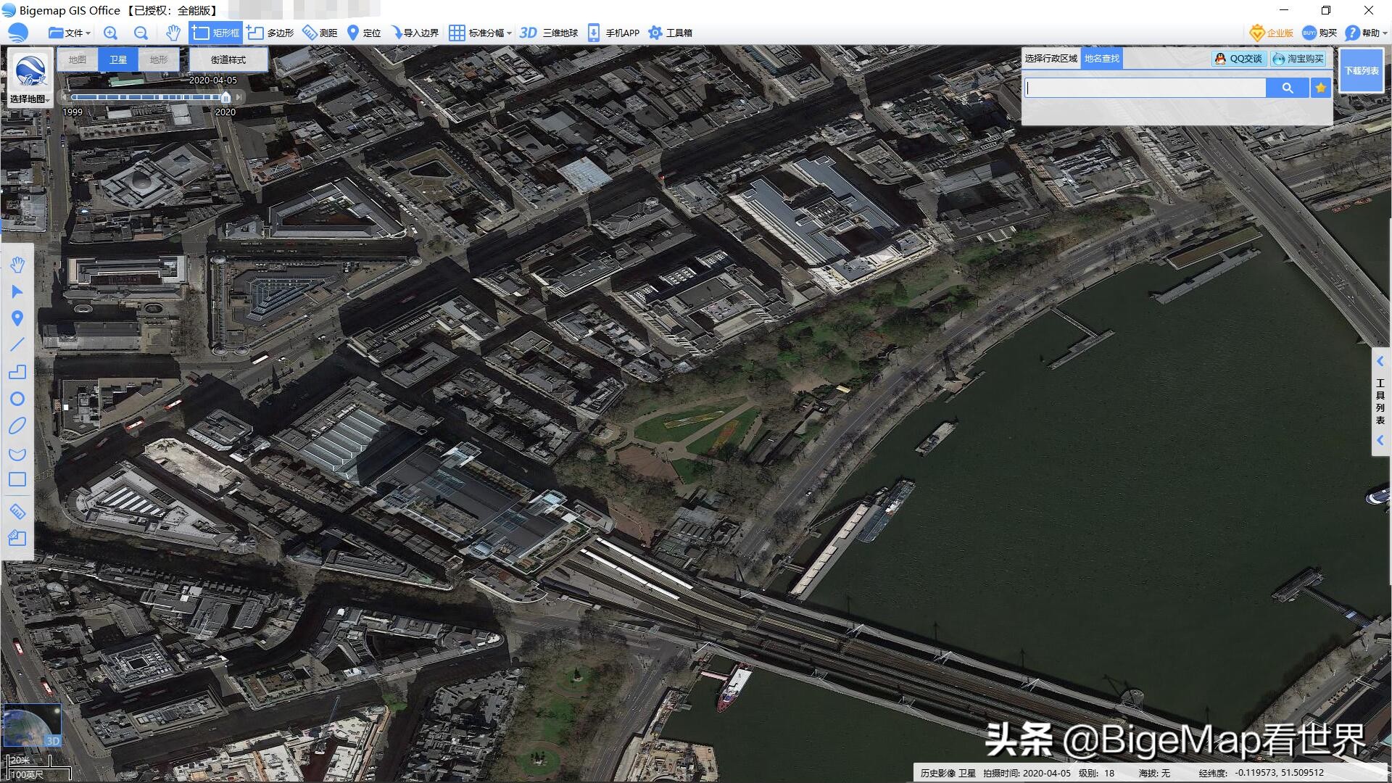Open the QQ交谈 chat button
Screen dimensions: 1392x783
click(1239, 59)
